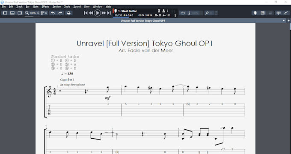This screenshot has width=291, height=154.
Task: Open the page layout view selector
Action: pyautogui.click(x=44, y=13)
